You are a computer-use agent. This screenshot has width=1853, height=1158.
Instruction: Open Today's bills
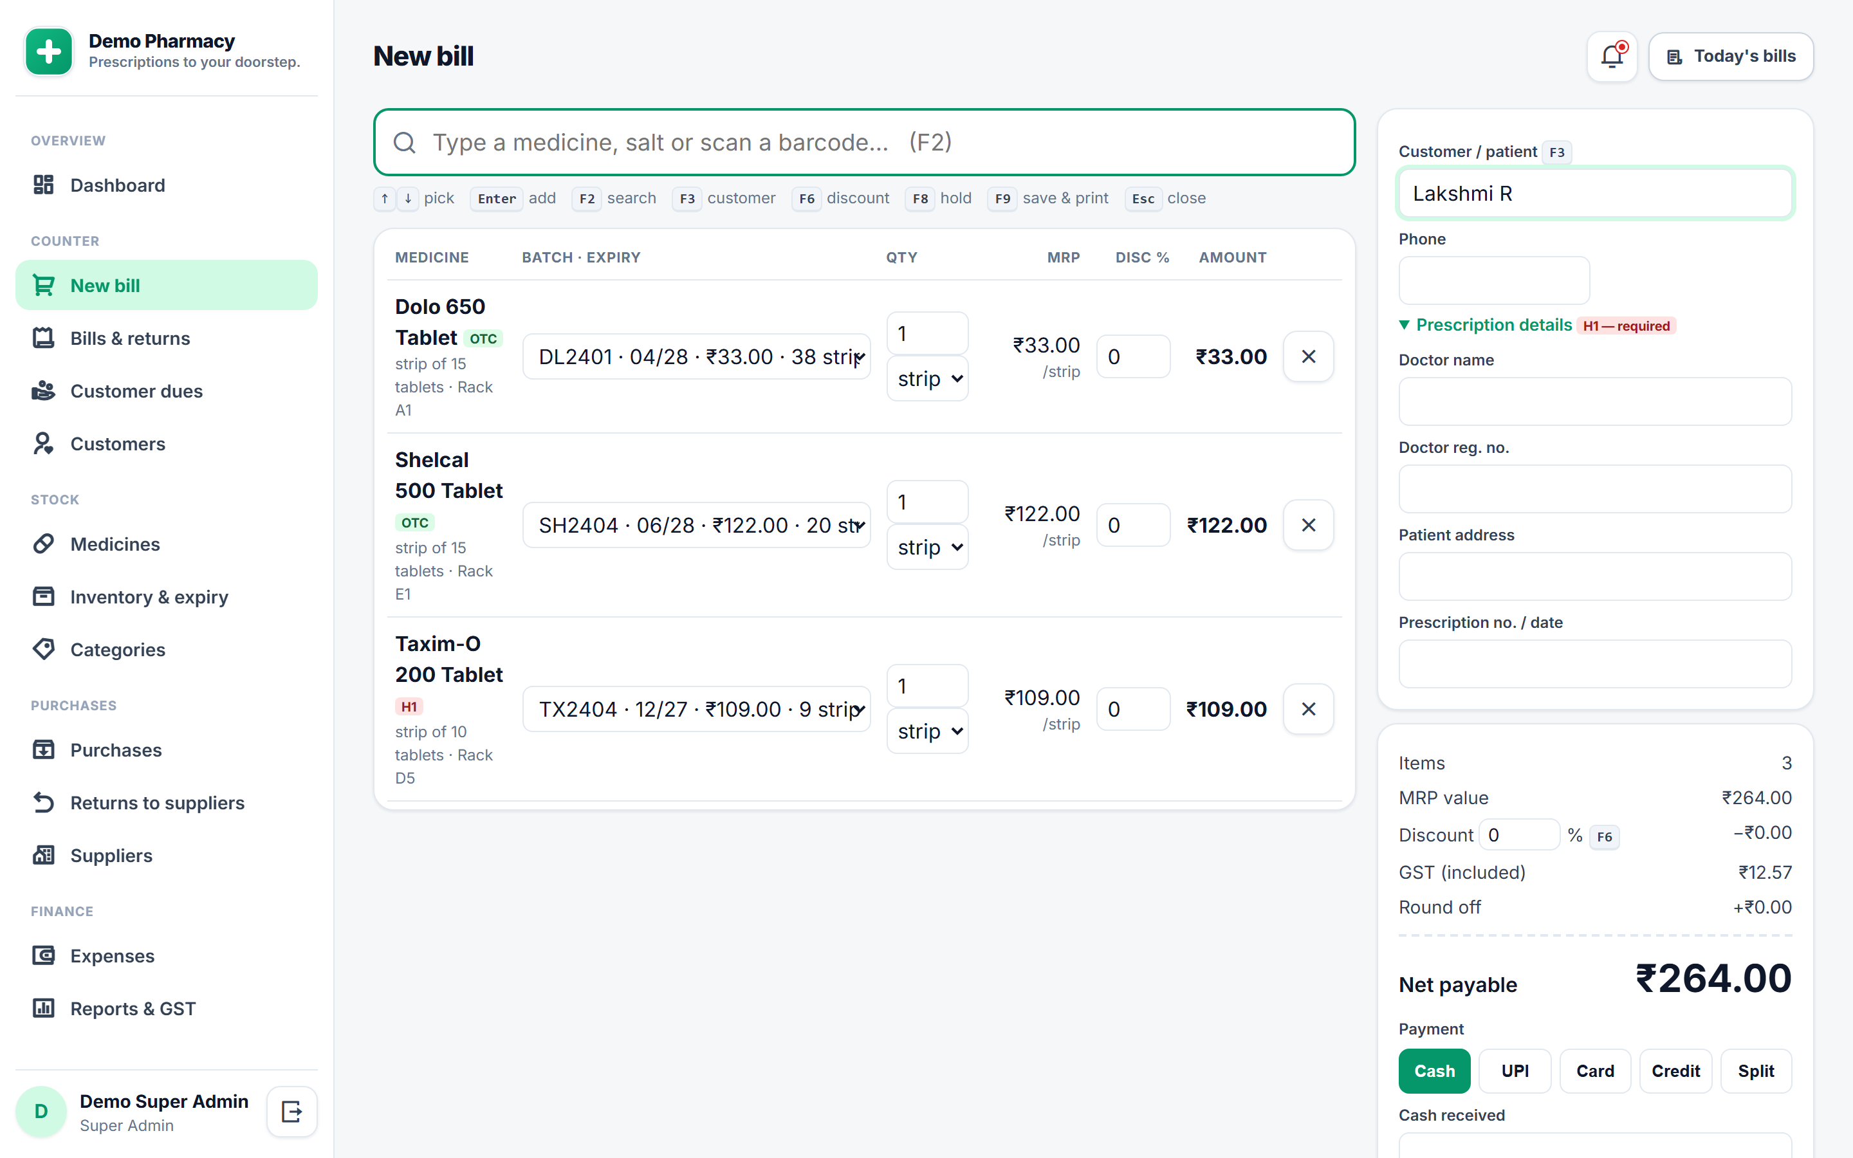(1731, 56)
